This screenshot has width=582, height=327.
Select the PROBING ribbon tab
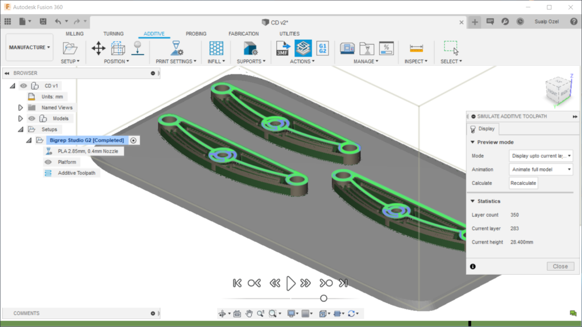pyautogui.click(x=196, y=33)
